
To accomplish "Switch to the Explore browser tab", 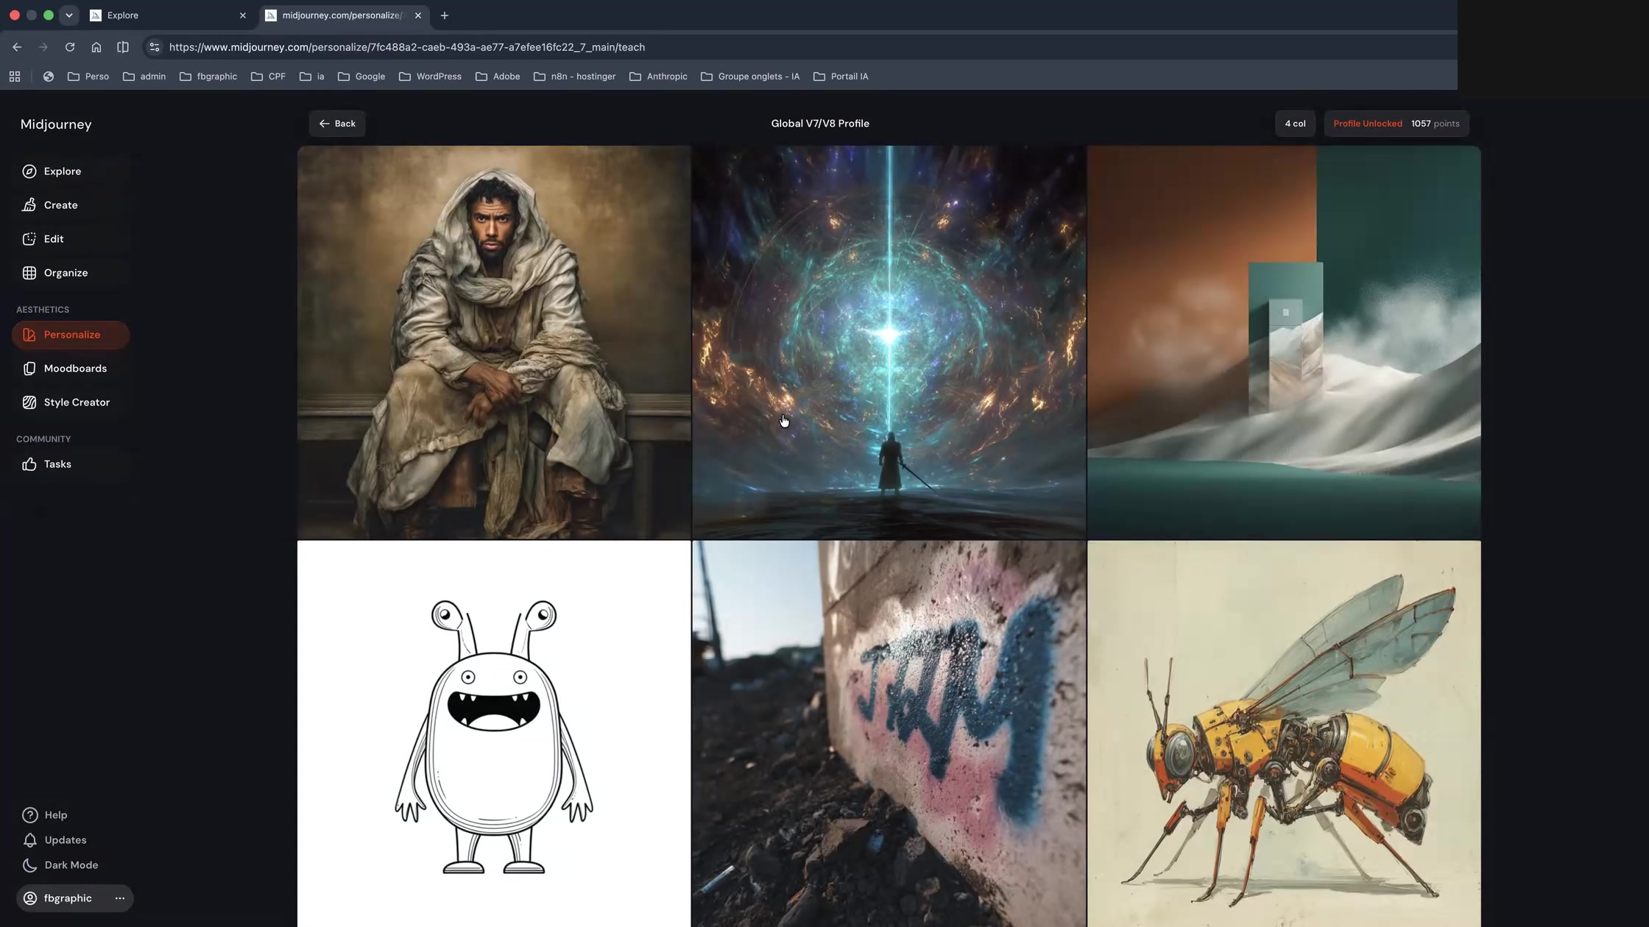I will 166,15.
